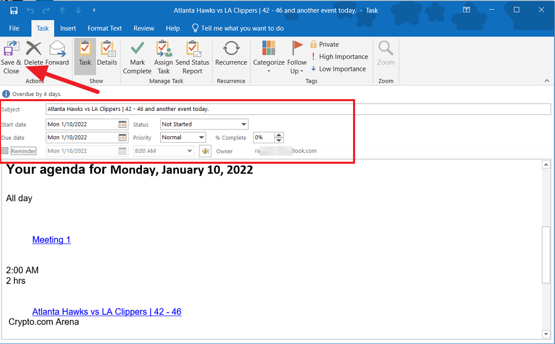
Task: Collapse the ribbon
Action: tap(547, 81)
